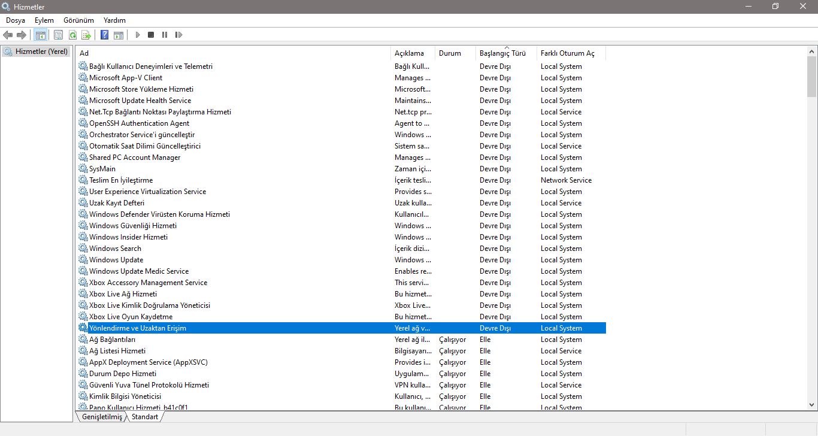Click the gear icon beside Shared PC Account Manager
The width and height of the screenshot is (818, 436).
pos(83,158)
